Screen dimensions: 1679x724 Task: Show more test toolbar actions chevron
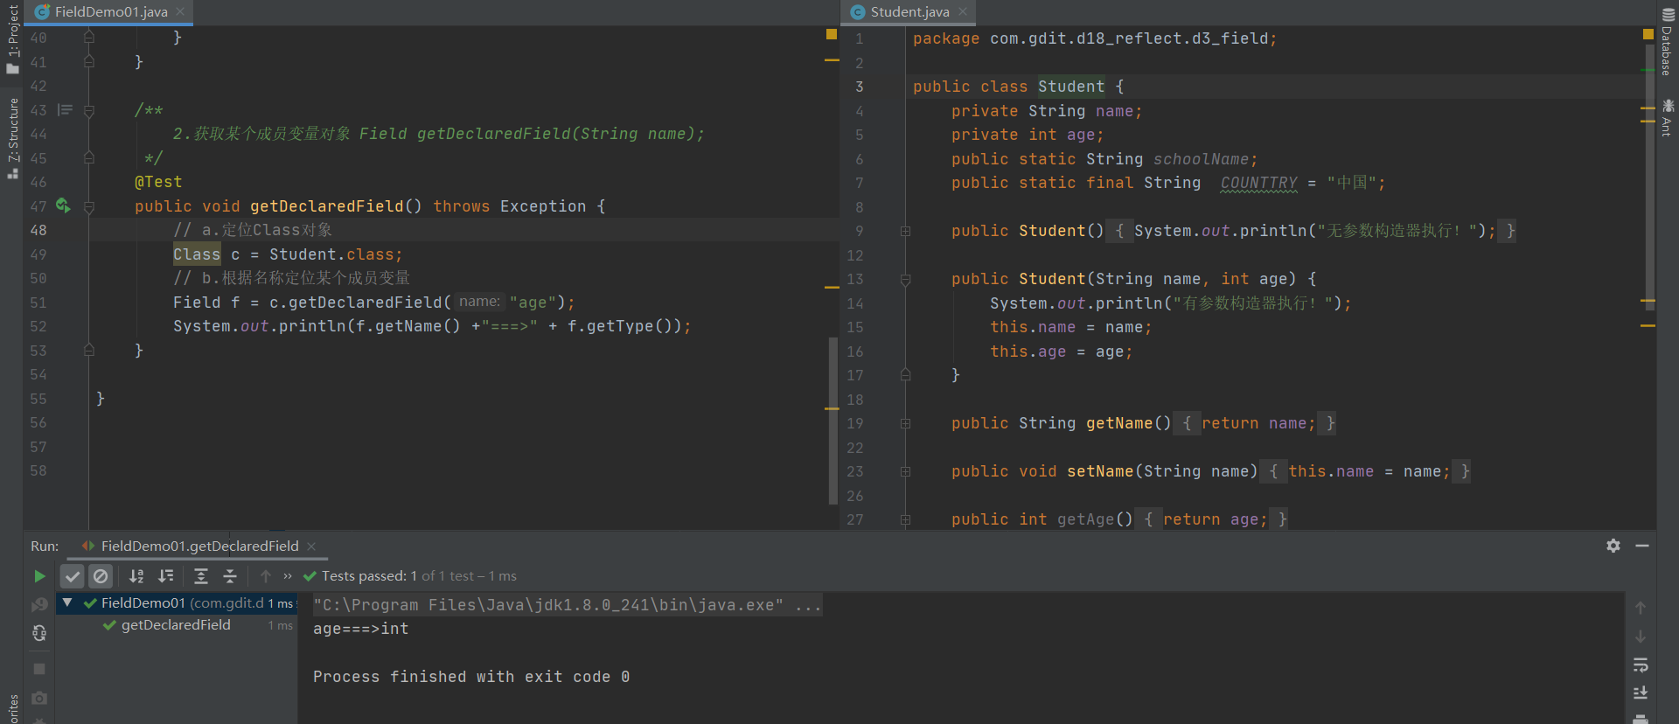288,576
